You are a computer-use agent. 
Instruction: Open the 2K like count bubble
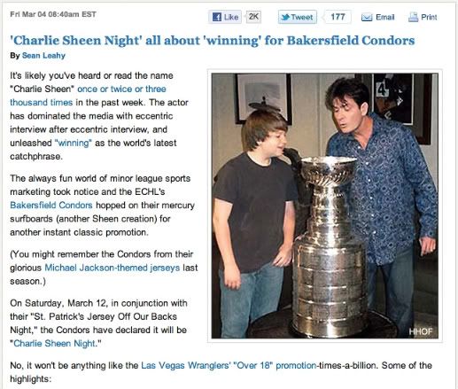coord(253,17)
